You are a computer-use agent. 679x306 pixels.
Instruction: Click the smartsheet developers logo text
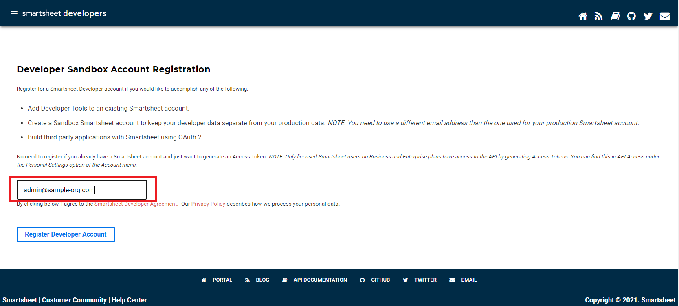[64, 13]
